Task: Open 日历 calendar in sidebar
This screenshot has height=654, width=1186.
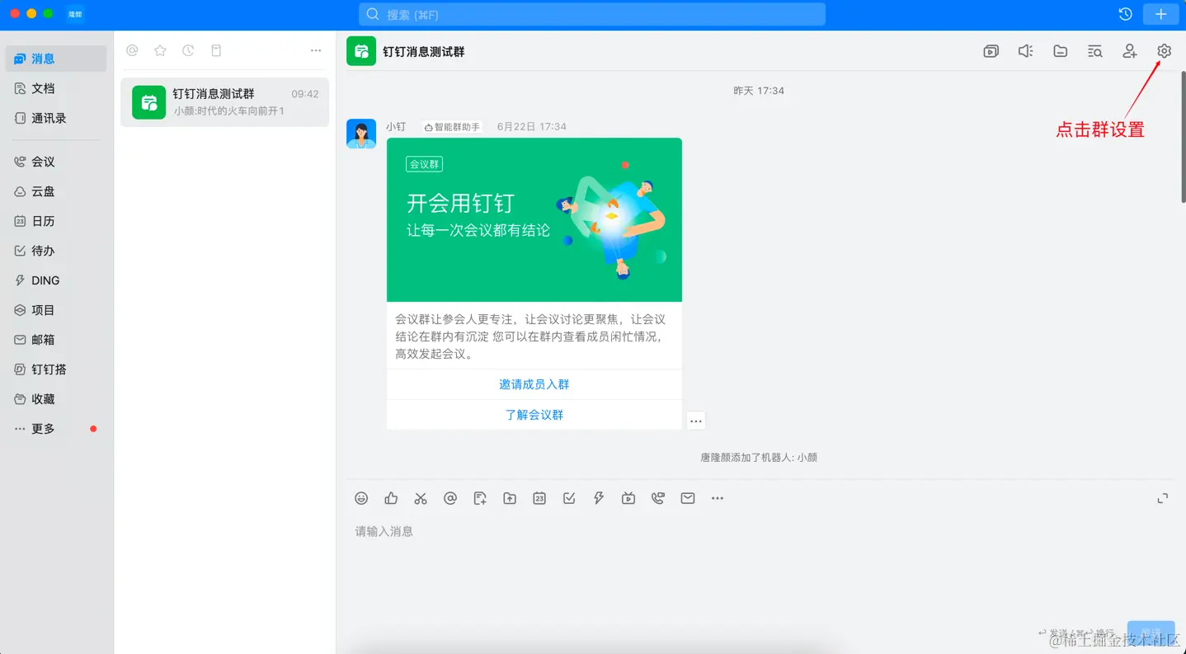Action: (x=56, y=221)
